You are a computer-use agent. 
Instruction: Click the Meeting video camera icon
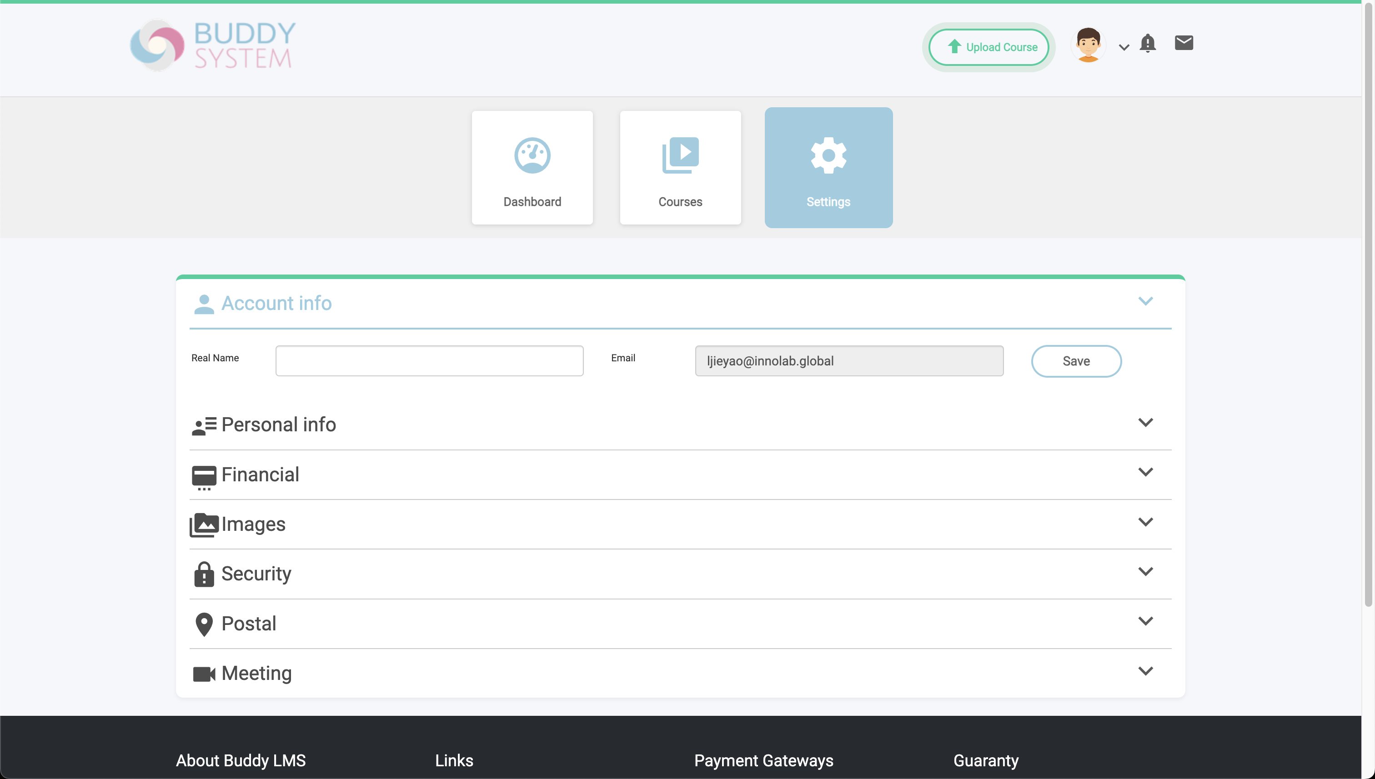click(204, 674)
